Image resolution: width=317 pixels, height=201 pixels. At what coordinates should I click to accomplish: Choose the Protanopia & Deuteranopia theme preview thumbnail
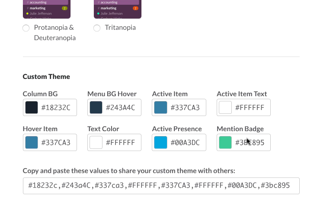[x=47, y=9]
